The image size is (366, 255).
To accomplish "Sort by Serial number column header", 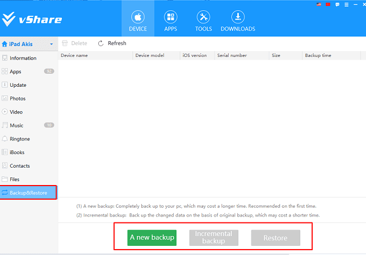I will [x=242, y=55].
